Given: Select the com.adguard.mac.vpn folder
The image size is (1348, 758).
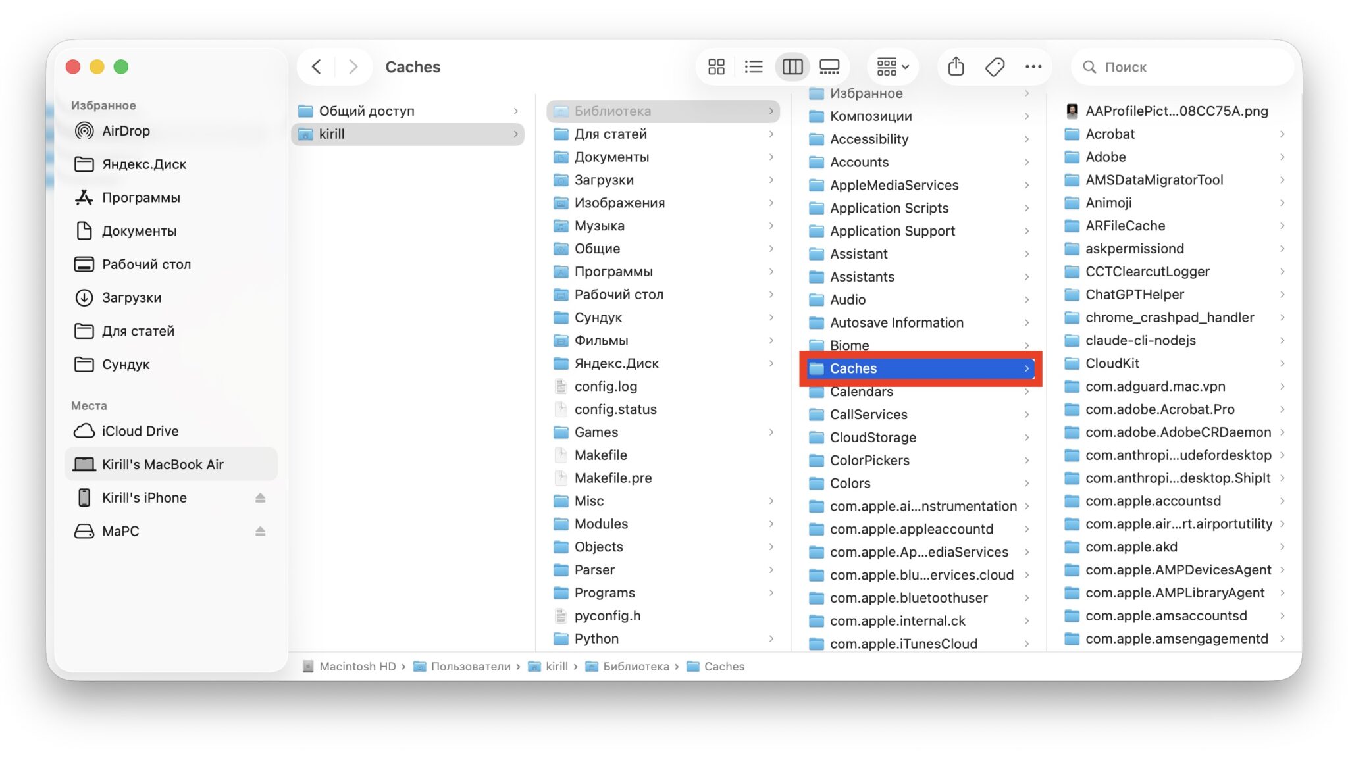Looking at the screenshot, I should point(1174,386).
